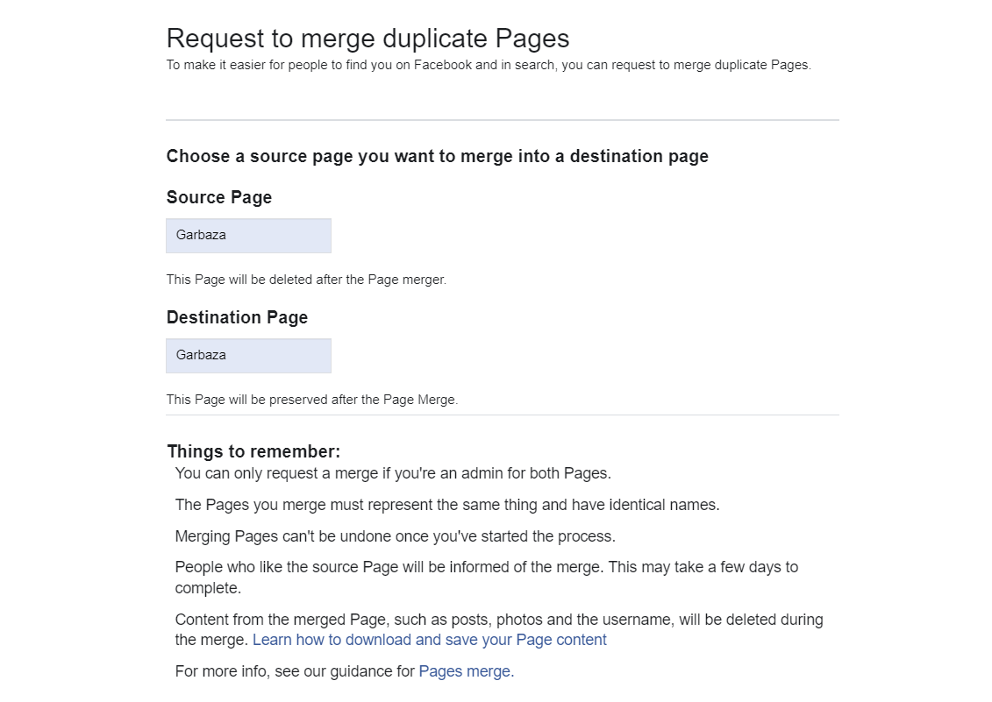Click the "Page will be deleted" note
Viewport: 992px width, 702px height.
coord(306,280)
